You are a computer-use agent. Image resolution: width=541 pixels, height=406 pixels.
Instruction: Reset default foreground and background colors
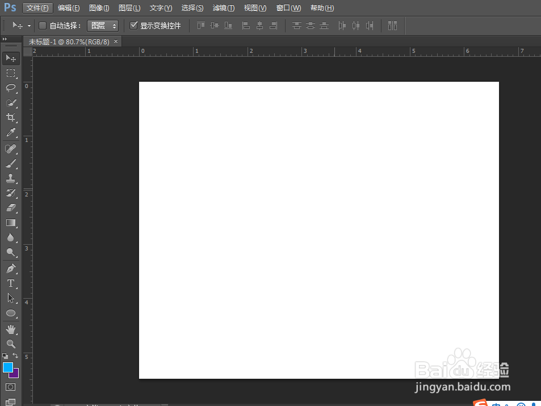[x=5, y=355]
